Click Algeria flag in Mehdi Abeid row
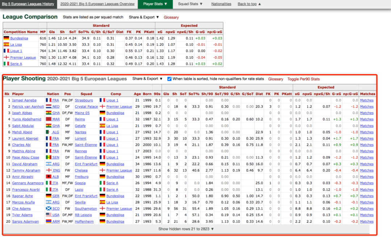The width and height of the screenshot is (391, 237). point(49,132)
